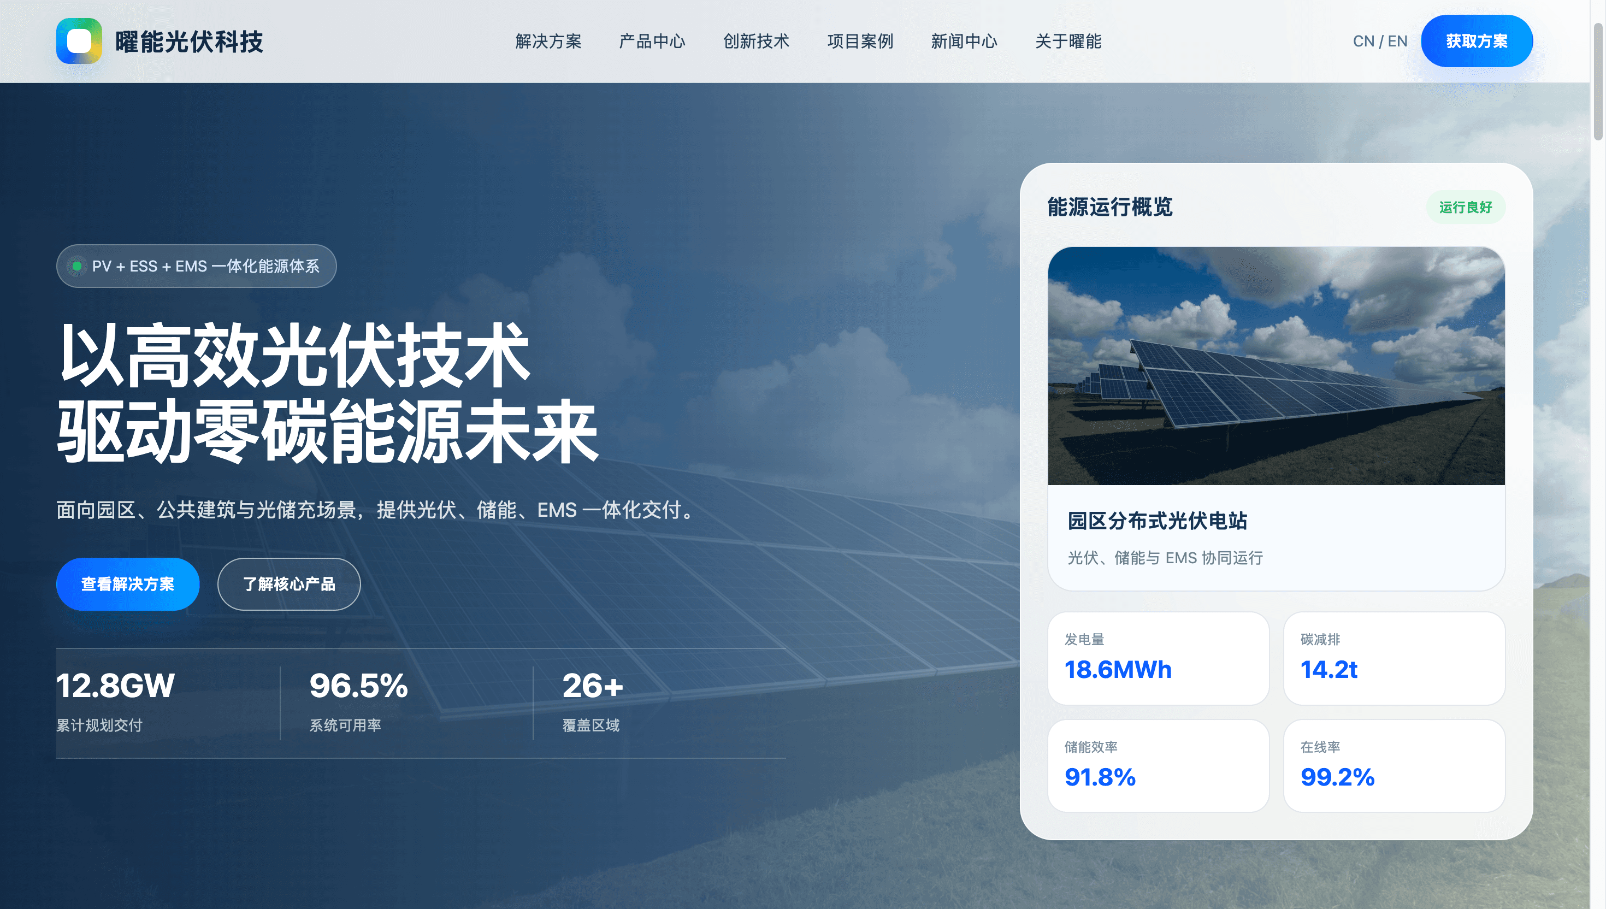This screenshot has height=909, width=1606.
Task: Click the green dot in the PV badge
Action: (x=77, y=266)
